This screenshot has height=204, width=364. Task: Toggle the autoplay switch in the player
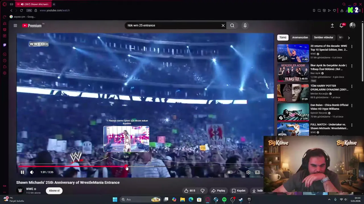[230, 172]
